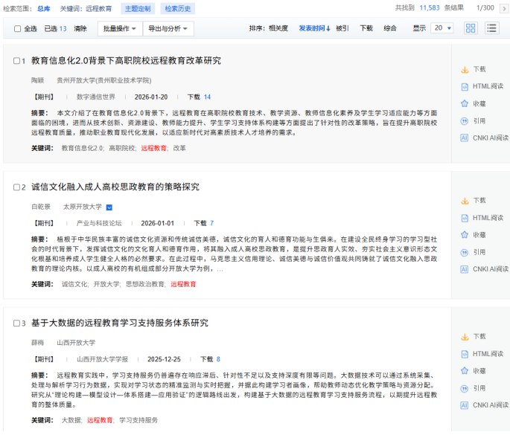Open HTML阅读 for the first result
The width and height of the screenshot is (510, 435).
pyautogui.click(x=488, y=86)
